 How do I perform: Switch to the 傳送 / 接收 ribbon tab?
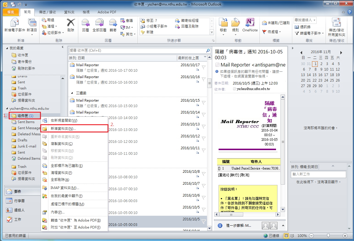(x=48, y=12)
